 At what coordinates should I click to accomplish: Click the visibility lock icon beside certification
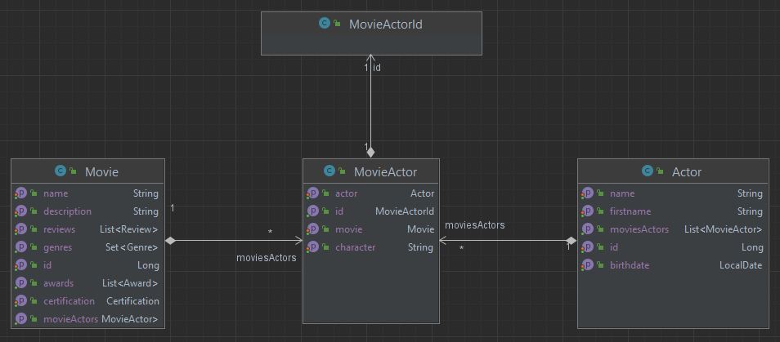[34, 301]
